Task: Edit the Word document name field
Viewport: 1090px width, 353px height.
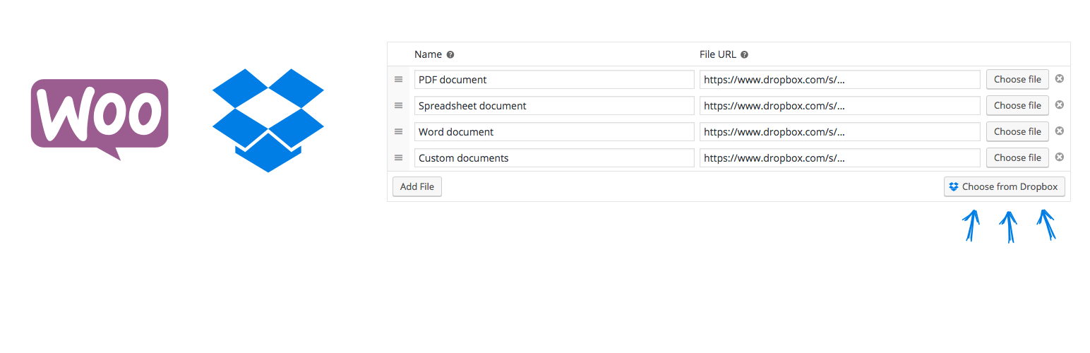Action: click(x=554, y=131)
